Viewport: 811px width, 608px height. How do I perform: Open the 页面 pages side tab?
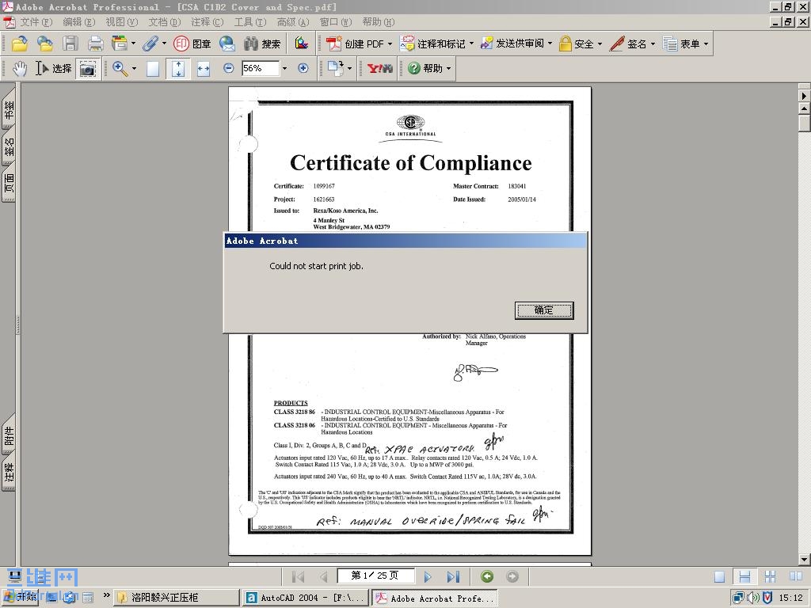9,183
